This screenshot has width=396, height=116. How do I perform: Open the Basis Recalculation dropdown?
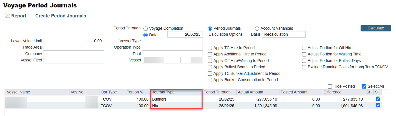(x=283, y=35)
